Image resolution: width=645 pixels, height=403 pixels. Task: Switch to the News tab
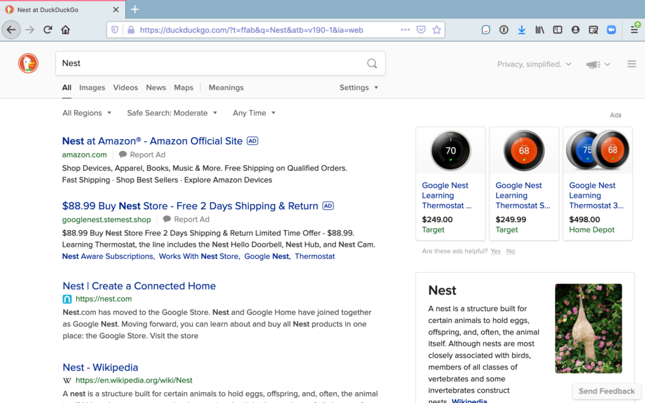(156, 88)
